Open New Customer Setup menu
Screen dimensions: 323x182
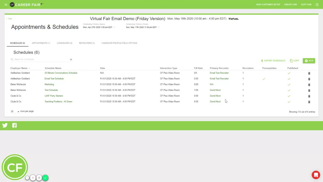coord(268,5)
